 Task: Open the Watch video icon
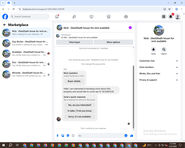(x=91, y=17)
